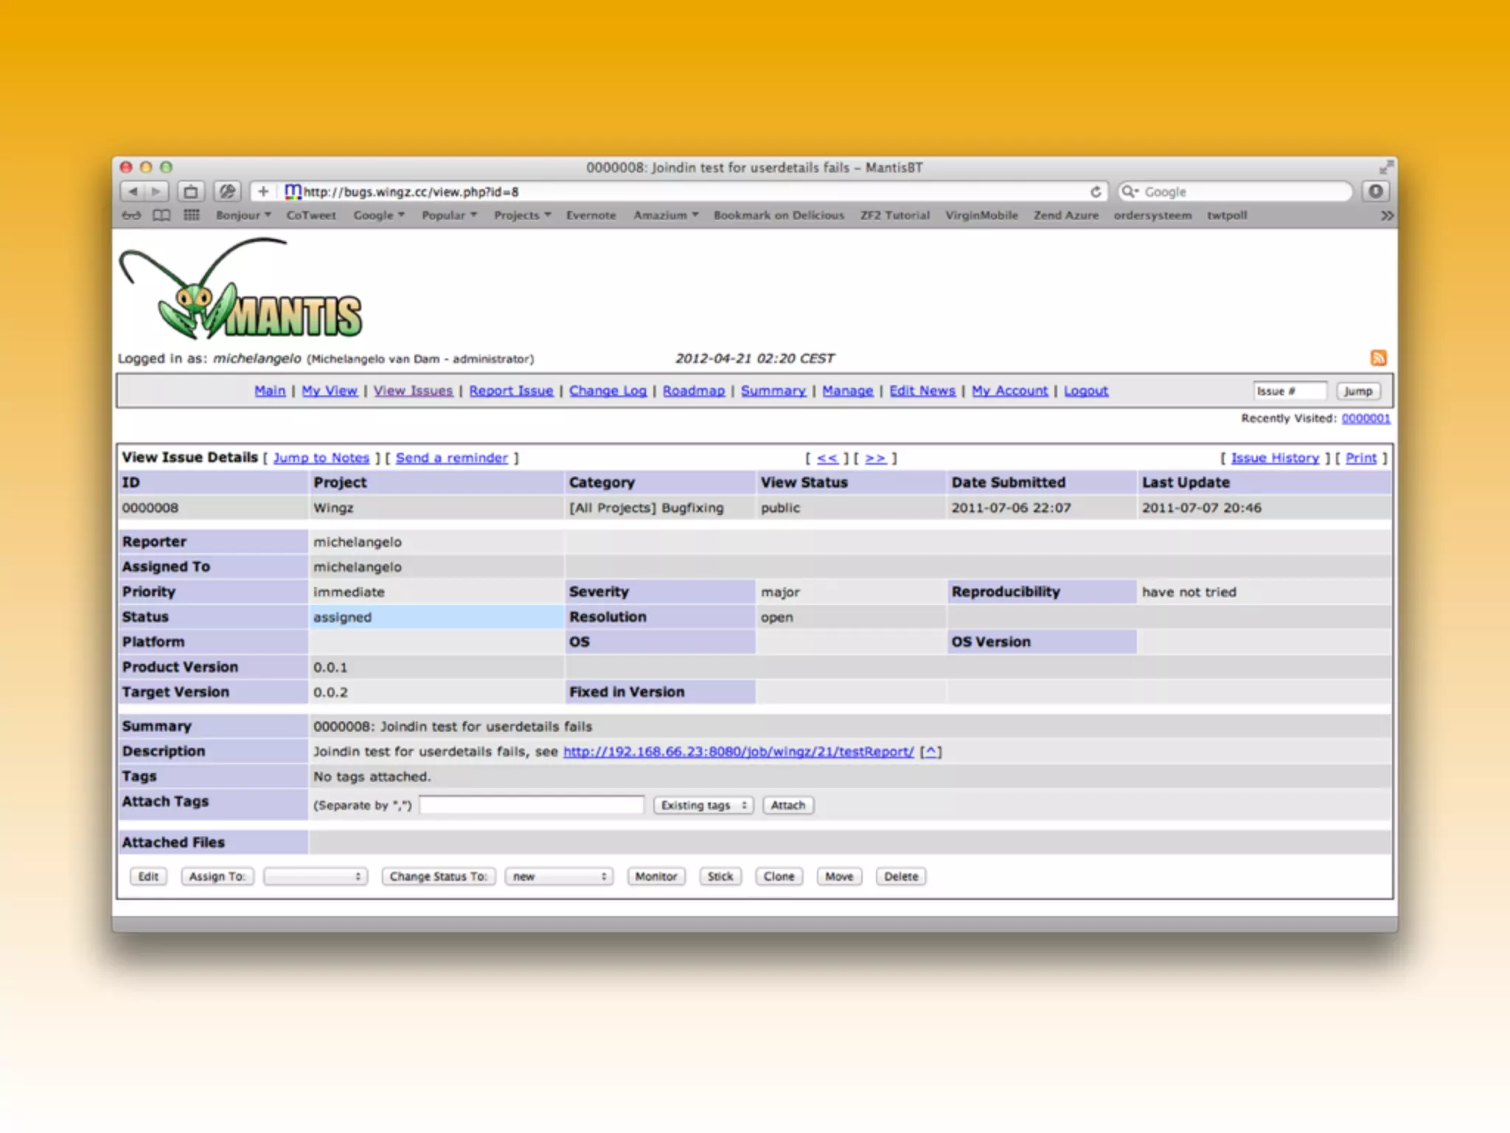
Task: Open the Projects bookmarks menu
Action: click(522, 215)
